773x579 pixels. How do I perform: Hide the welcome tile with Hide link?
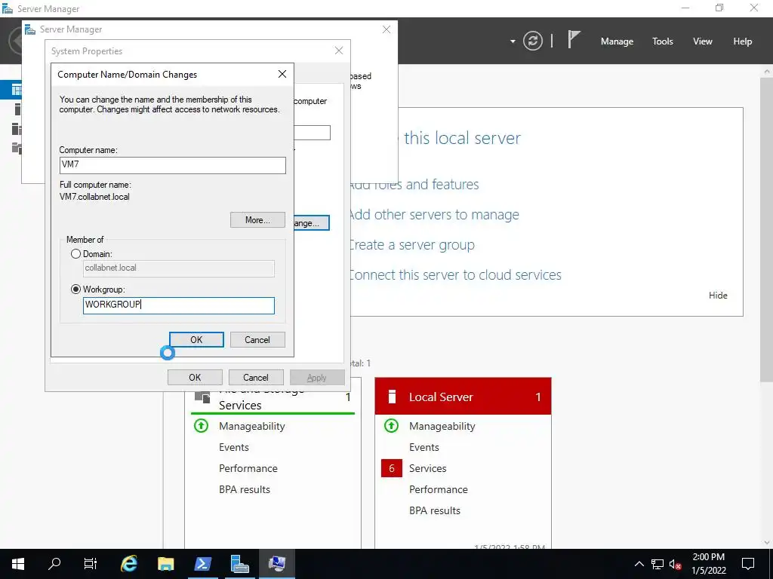point(718,296)
